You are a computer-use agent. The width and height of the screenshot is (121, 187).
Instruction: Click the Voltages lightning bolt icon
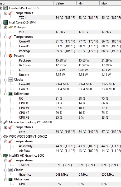pos(11,27)
